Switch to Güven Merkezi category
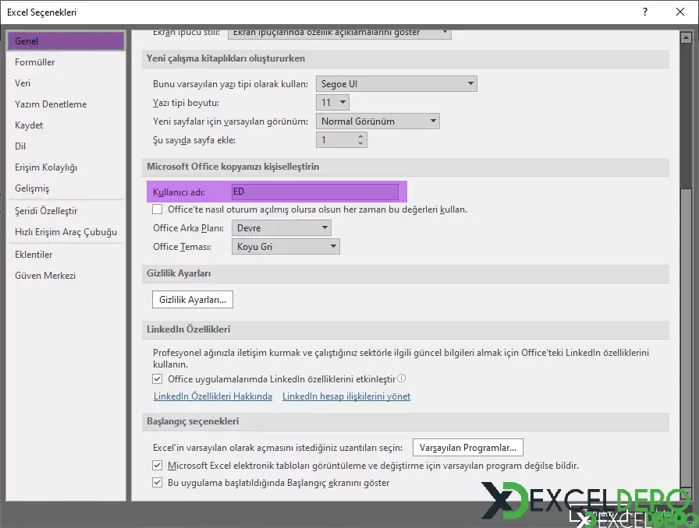The height and width of the screenshot is (528, 699). 45,276
